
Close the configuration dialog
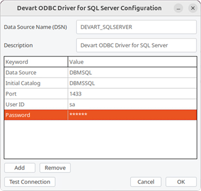click(x=193, y=8)
